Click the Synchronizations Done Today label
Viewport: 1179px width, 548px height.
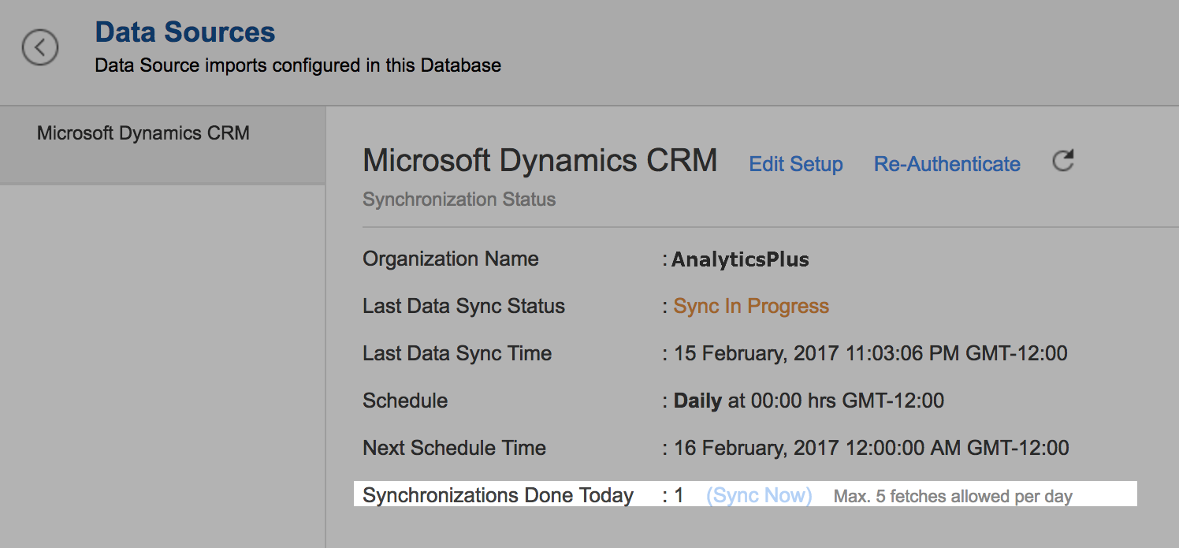point(497,495)
